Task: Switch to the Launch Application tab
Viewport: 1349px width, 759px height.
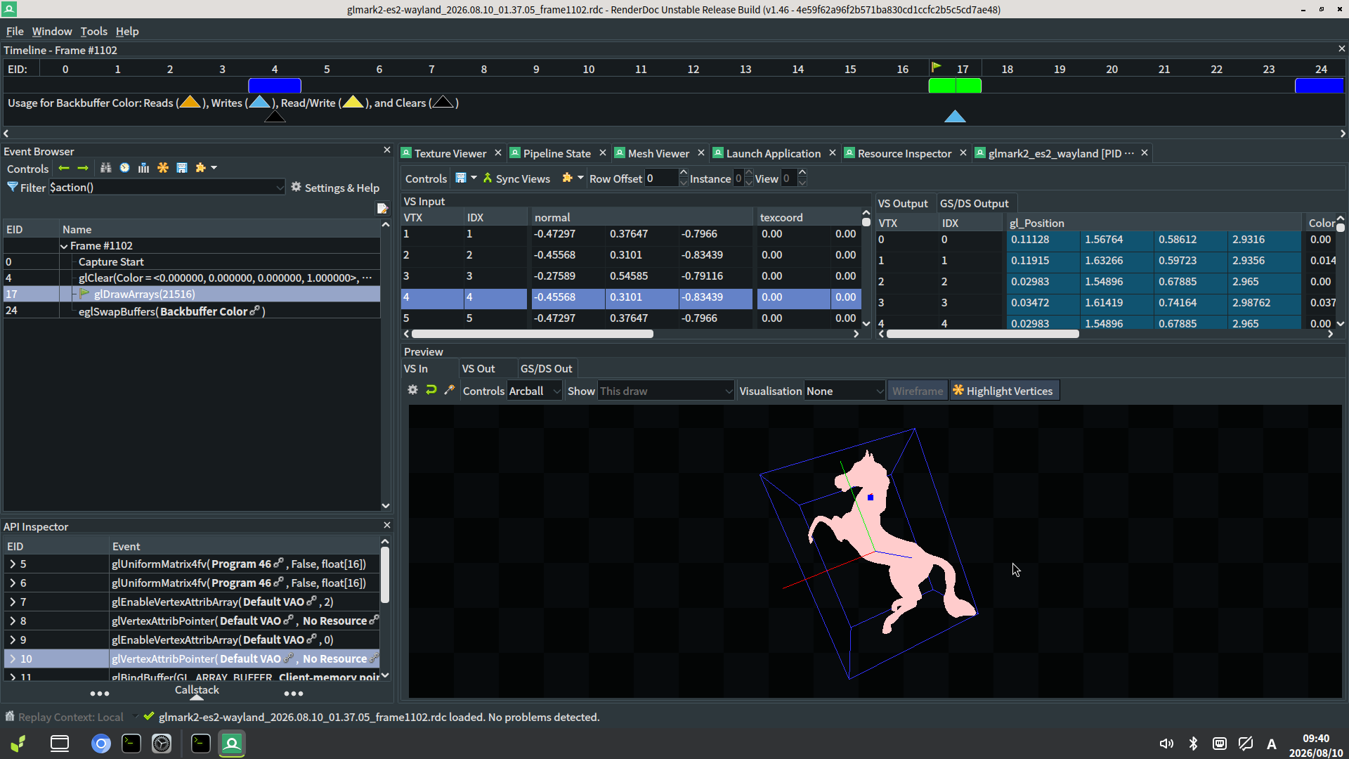Action: click(x=773, y=153)
